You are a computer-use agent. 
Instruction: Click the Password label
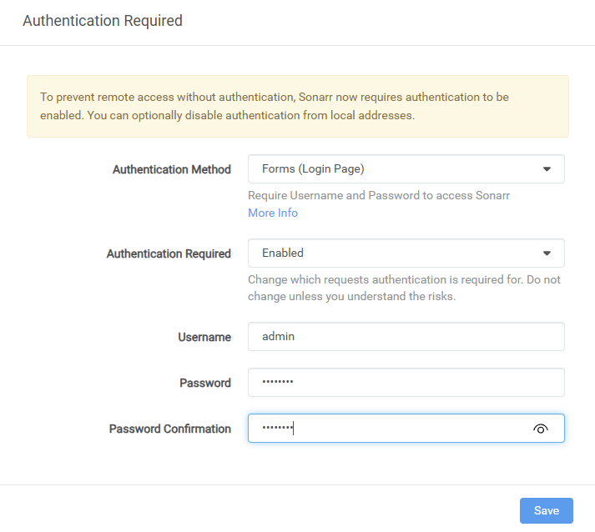(x=204, y=383)
